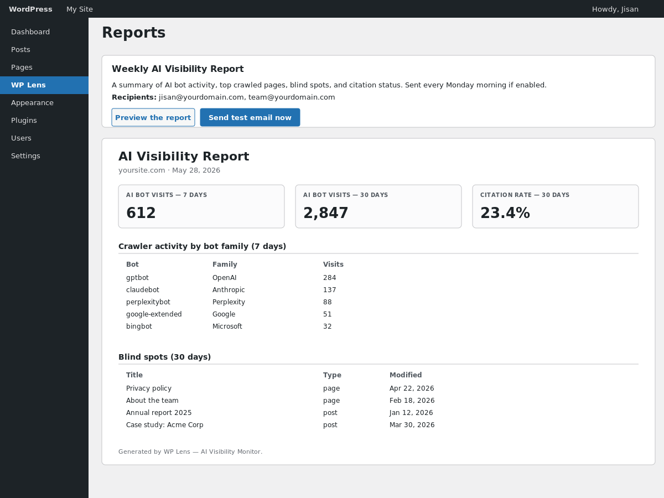The width and height of the screenshot is (664, 498).
Task: Click the Title column header
Action: [x=134, y=375]
